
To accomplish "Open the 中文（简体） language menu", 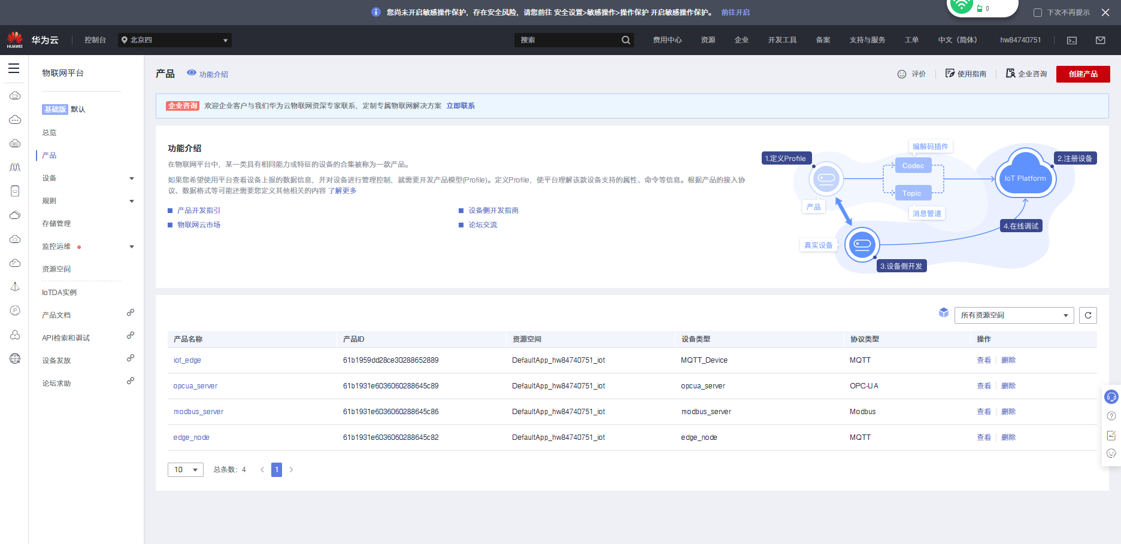I will [x=958, y=40].
